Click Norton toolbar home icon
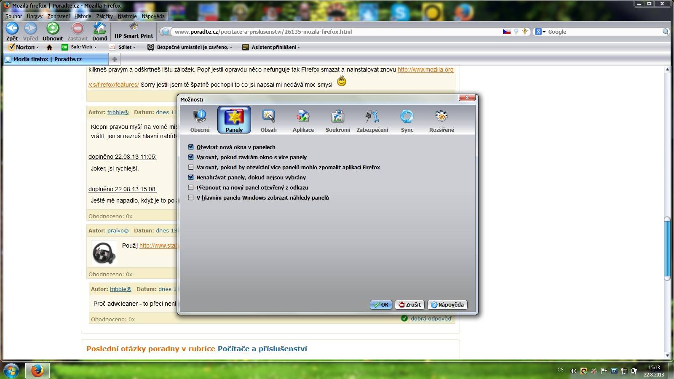The image size is (674, 379). coord(49,47)
